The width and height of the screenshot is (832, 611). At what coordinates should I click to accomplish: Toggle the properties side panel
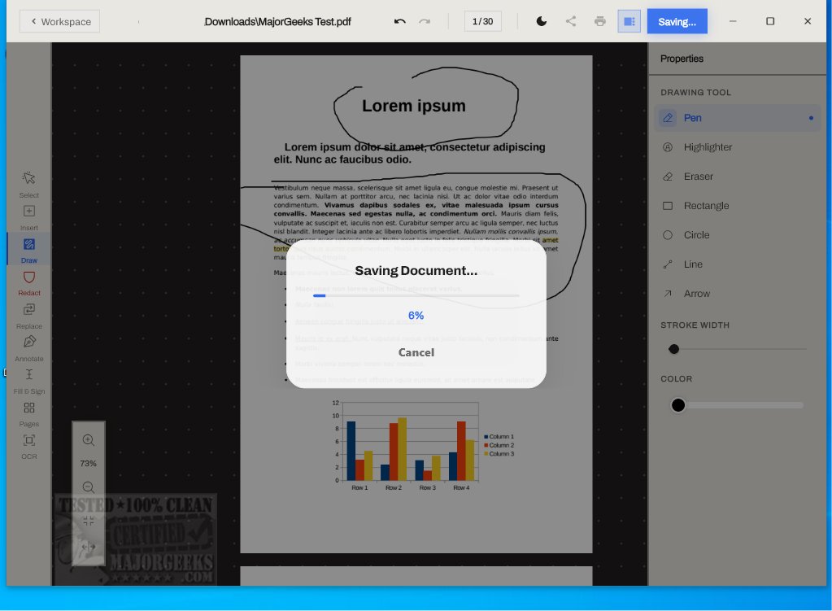pyautogui.click(x=629, y=21)
